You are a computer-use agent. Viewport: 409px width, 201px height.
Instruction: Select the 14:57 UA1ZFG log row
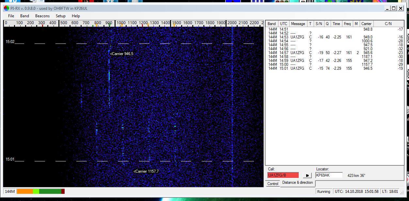[335, 53]
